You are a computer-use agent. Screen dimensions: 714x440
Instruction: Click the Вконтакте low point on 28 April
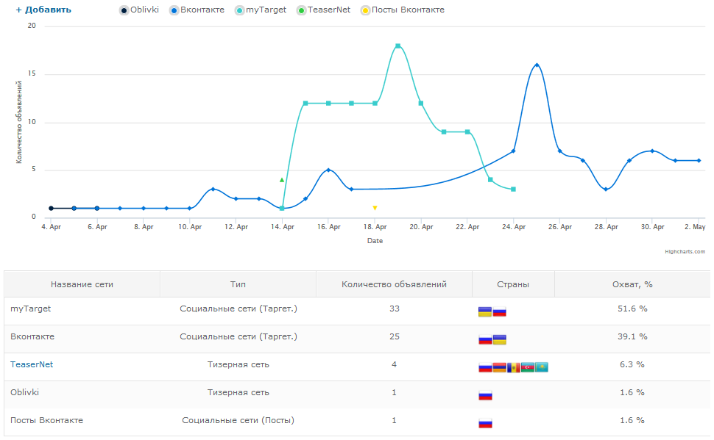[x=606, y=189]
